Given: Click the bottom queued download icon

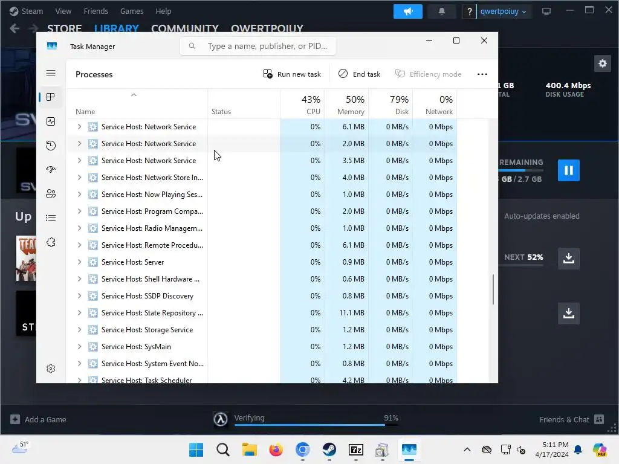Looking at the screenshot, I should tap(568, 314).
